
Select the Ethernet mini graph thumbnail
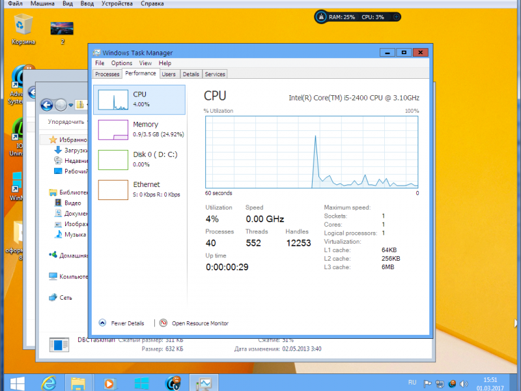tap(113, 190)
